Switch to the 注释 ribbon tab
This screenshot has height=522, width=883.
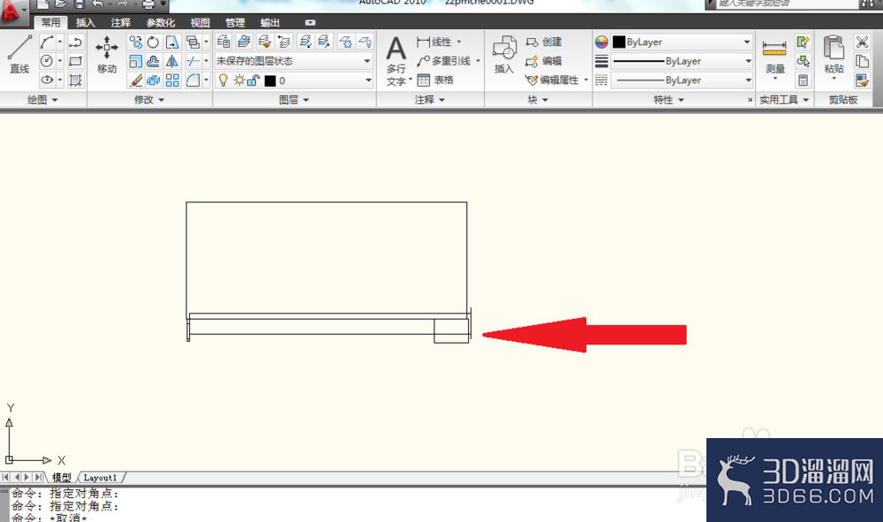tap(120, 23)
